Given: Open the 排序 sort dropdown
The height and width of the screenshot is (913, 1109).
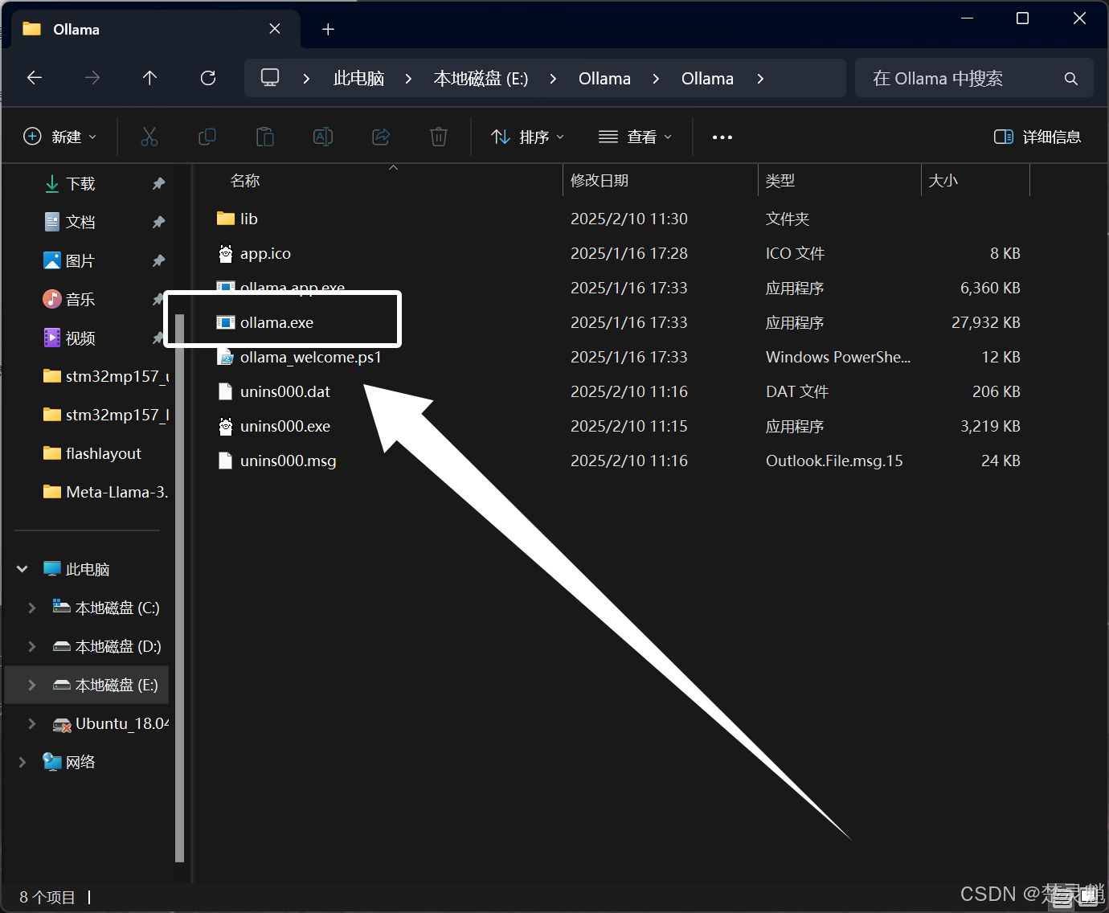Looking at the screenshot, I should tap(528, 137).
